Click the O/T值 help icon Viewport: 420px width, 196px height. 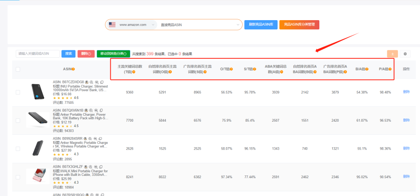coord(231,69)
